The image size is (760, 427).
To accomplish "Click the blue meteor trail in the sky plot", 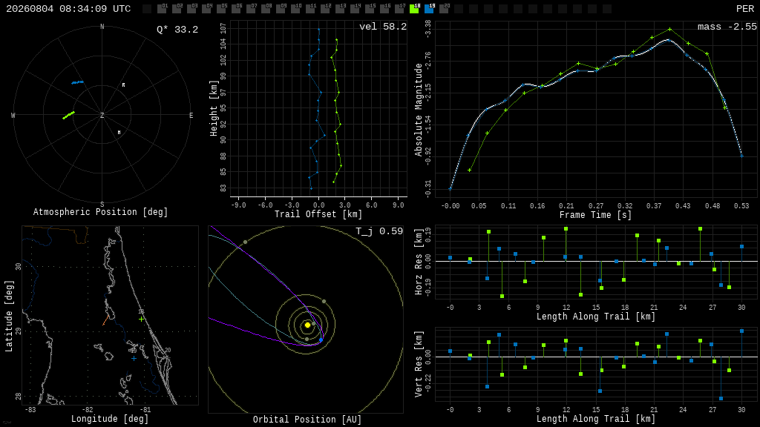I will 77,82.
